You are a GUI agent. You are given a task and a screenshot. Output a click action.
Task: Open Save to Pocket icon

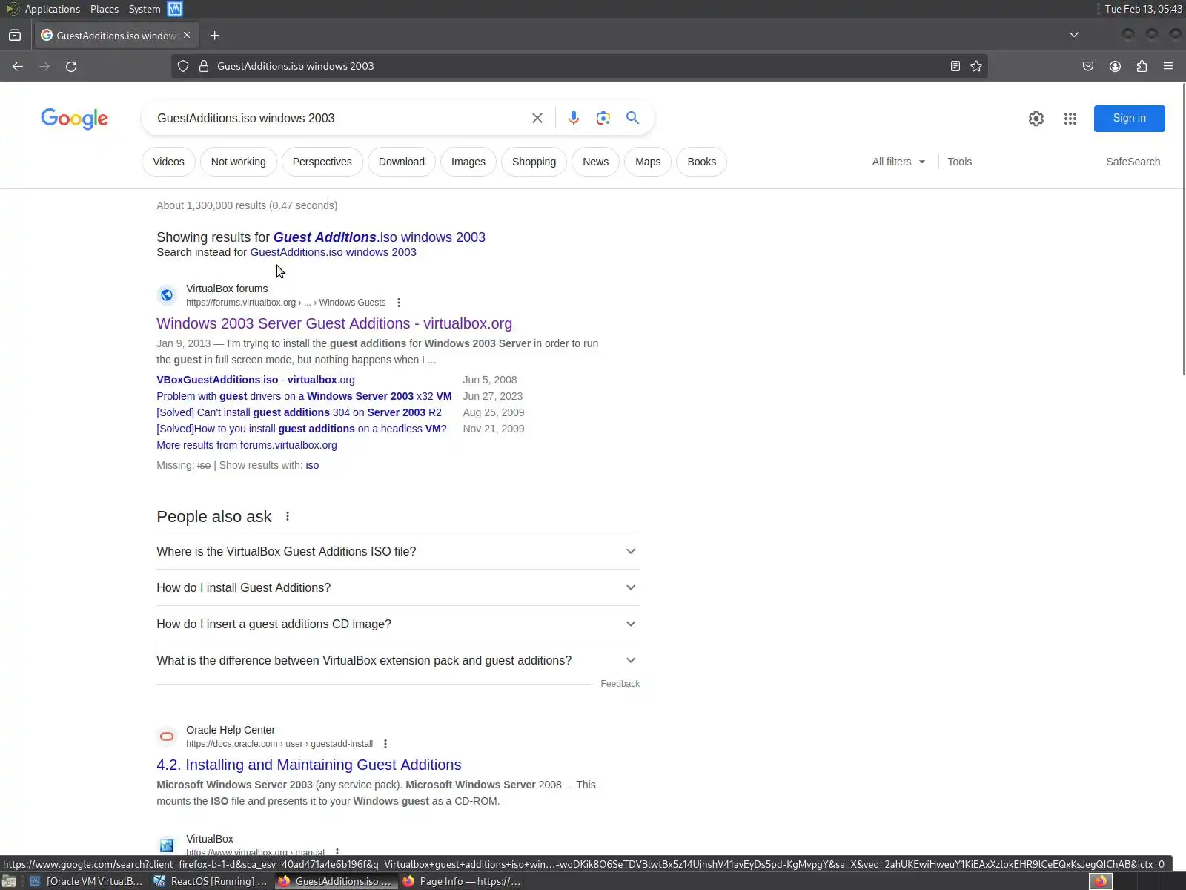point(1088,67)
